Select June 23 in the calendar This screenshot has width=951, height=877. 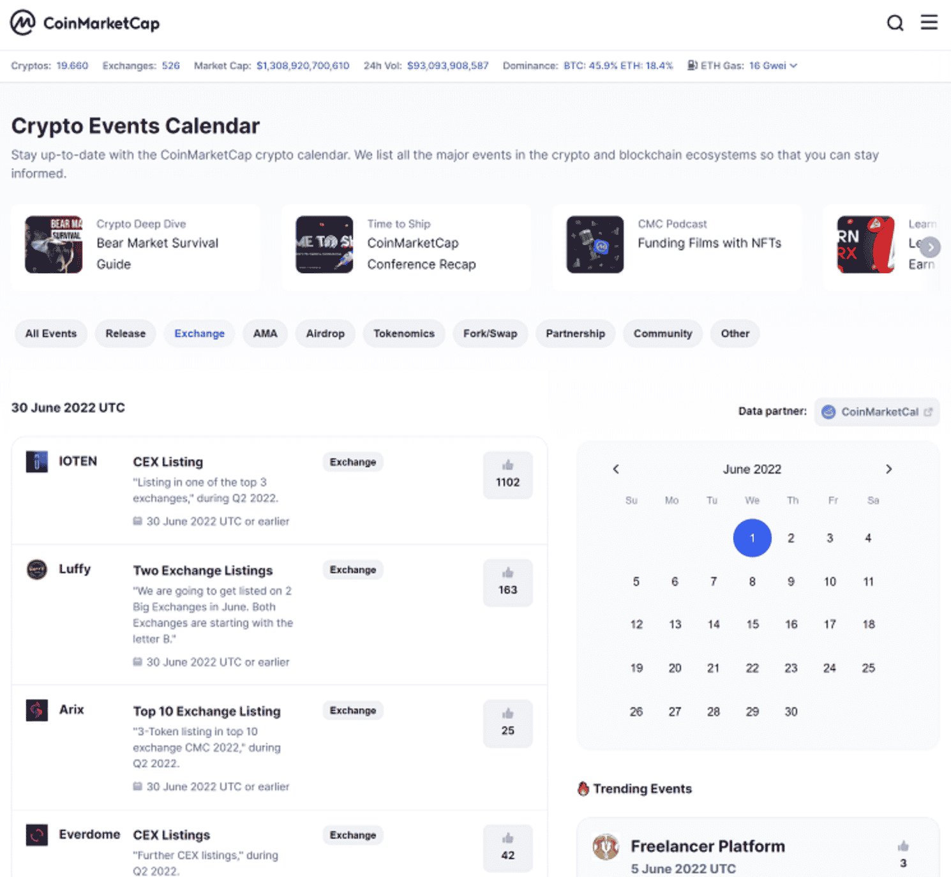click(x=791, y=668)
